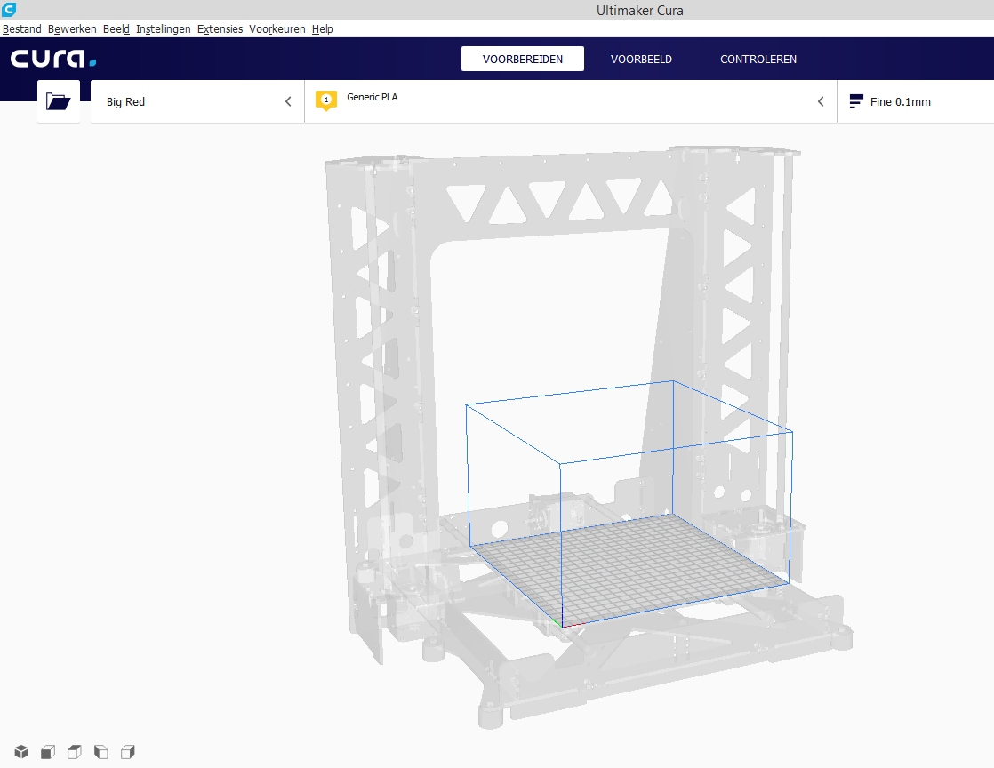Switch to the VOORBEELD stage
The width and height of the screenshot is (994, 768).
pos(641,59)
